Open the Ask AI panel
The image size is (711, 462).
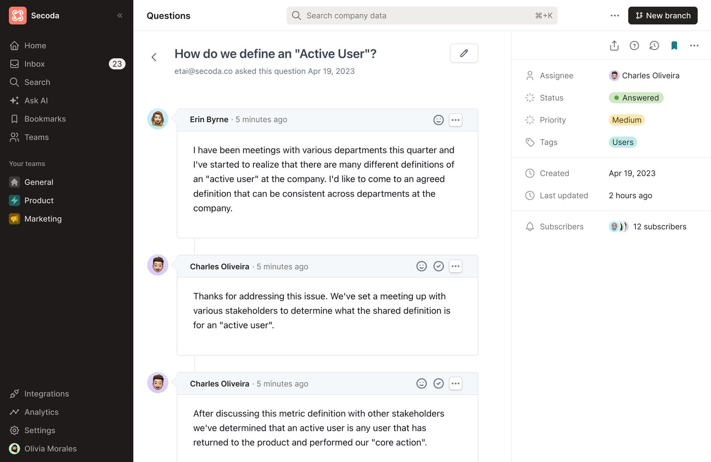tap(36, 100)
